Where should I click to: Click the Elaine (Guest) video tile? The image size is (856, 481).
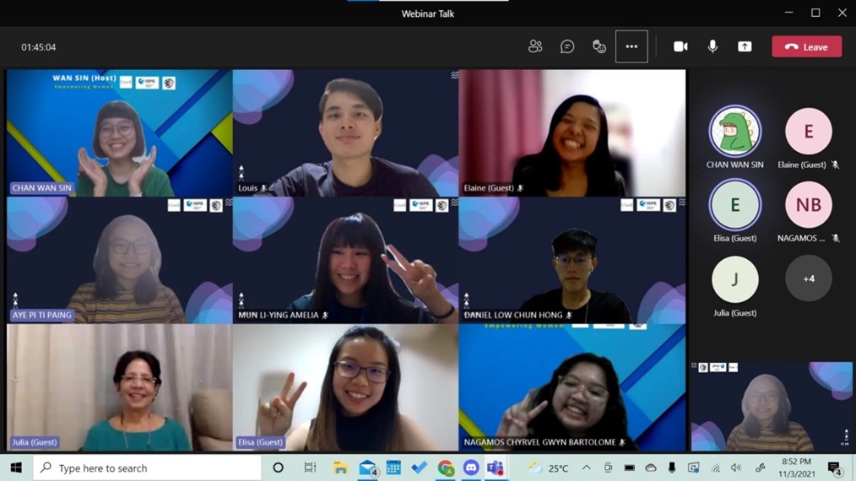(572, 132)
